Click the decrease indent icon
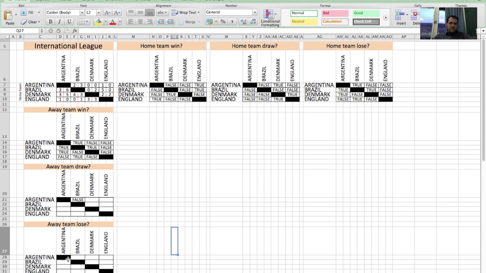The width and height of the screenshot is (486, 273). click(161, 22)
